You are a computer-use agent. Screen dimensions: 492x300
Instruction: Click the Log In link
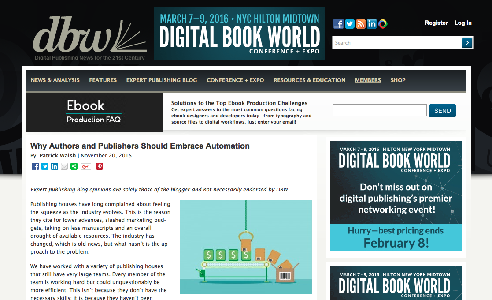[x=463, y=22]
